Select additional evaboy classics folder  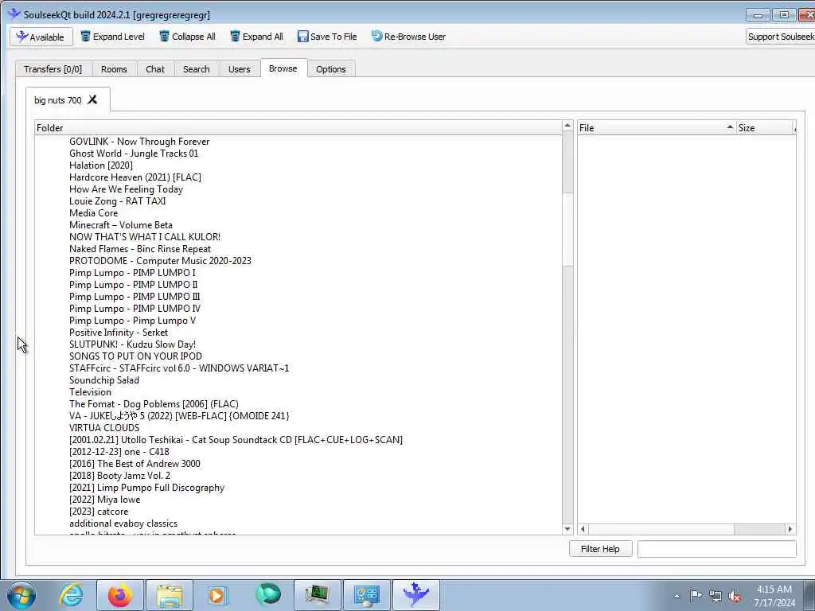[x=123, y=523]
